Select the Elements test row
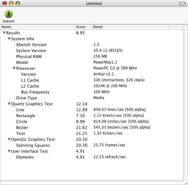 pos(25,157)
